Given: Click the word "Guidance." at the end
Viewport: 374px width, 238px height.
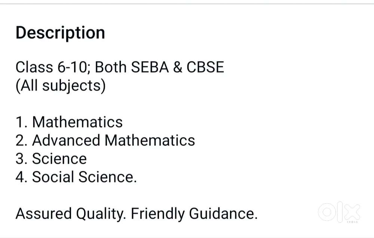Looking at the screenshot, I should pyautogui.click(x=223, y=214).
